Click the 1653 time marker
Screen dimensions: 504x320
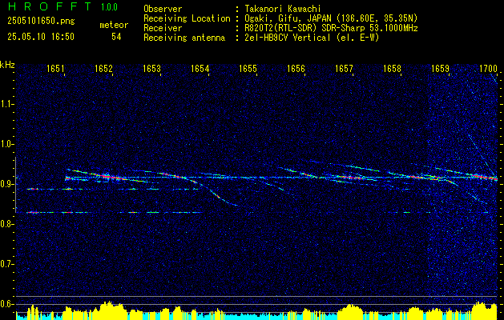pyautogui.click(x=151, y=68)
